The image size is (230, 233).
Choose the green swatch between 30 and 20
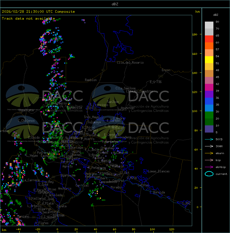(209, 115)
